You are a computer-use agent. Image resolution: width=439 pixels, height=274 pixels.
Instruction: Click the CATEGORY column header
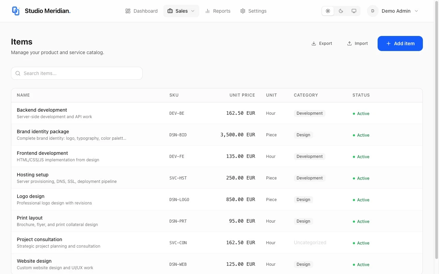(306, 95)
